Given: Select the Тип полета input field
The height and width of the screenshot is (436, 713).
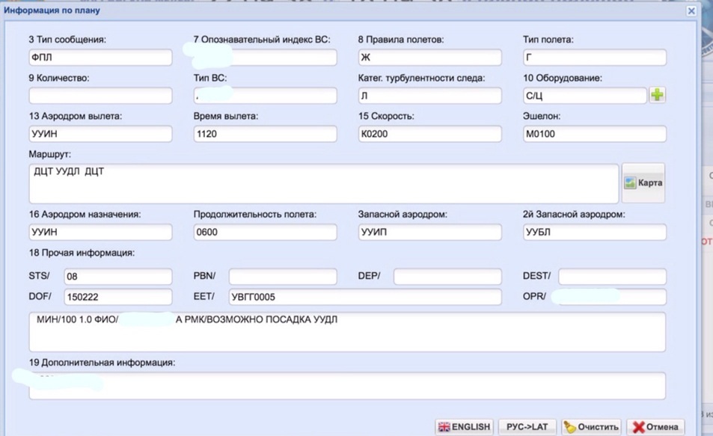Looking at the screenshot, I should click(x=594, y=58).
